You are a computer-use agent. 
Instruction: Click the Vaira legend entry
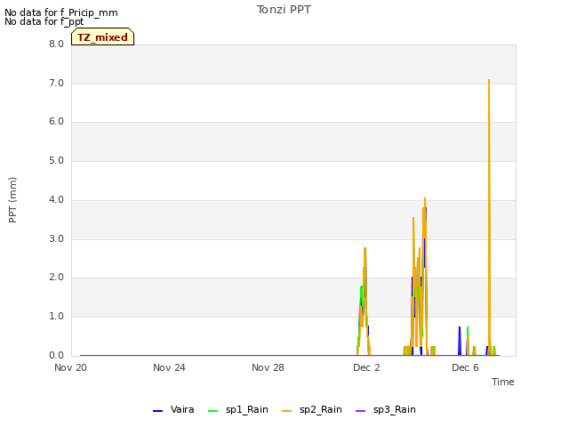click(173, 410)
